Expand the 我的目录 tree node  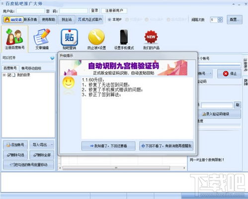(x=4, y=75)
